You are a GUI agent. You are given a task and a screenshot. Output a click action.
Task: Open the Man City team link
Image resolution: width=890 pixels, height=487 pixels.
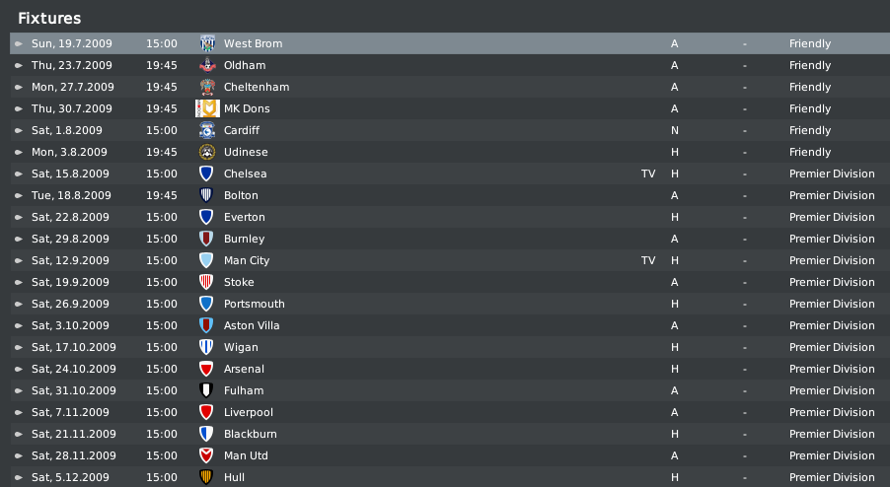coord(247,261)
